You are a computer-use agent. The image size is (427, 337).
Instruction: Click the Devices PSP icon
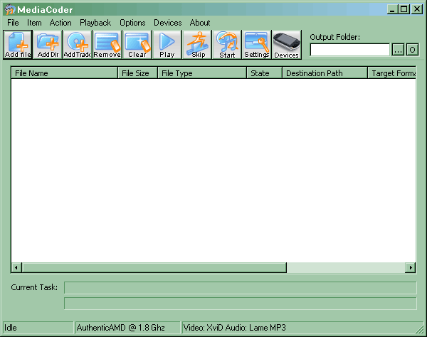[x=287, y=45]
